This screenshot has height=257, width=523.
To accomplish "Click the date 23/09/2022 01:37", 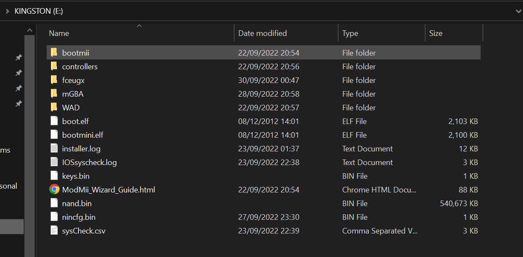I will (269, 149).
